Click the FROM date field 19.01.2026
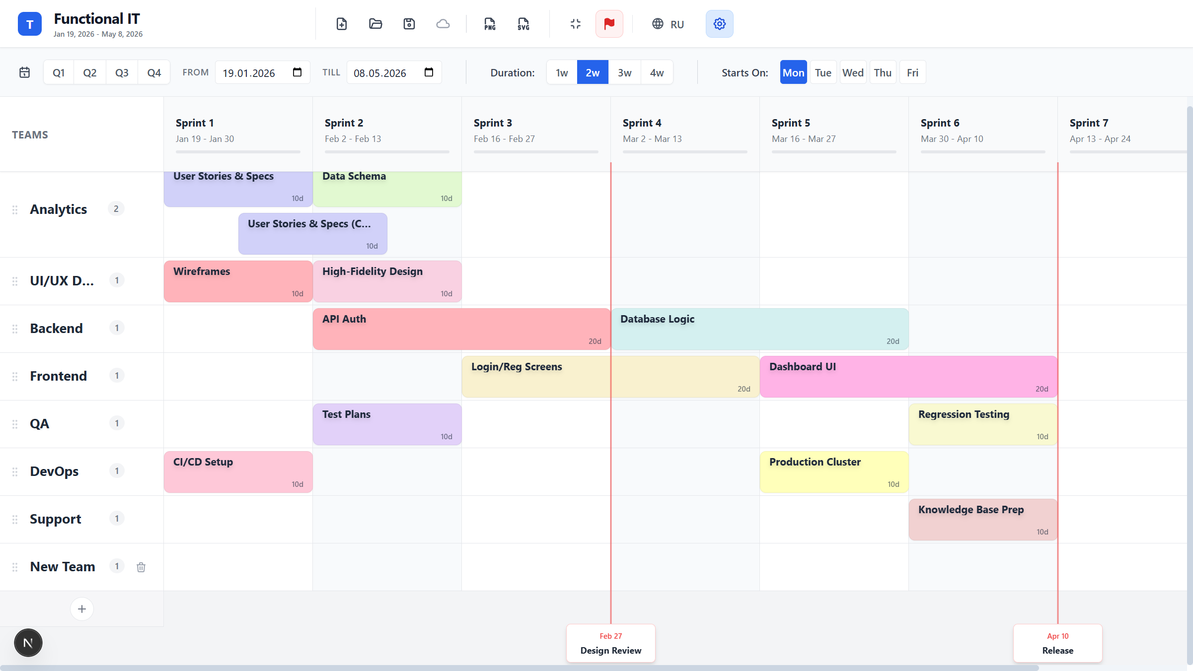Viewport: 1193px width, 671px height. point(262,72)
